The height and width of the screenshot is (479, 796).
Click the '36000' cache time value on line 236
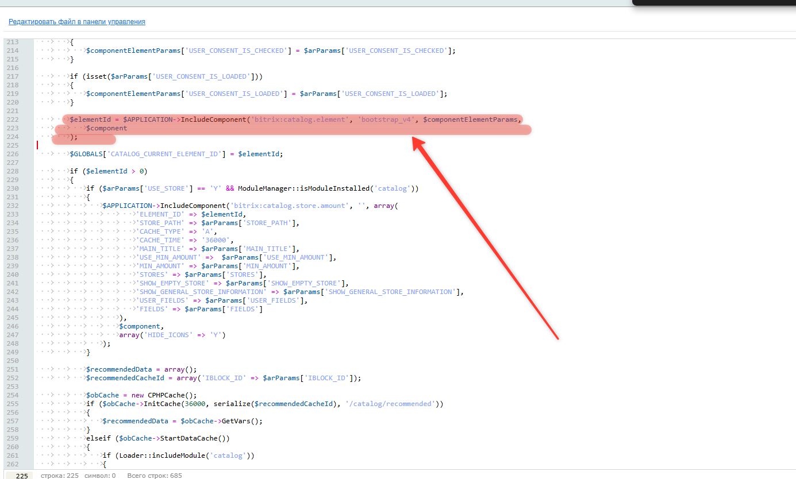pos(213,240)
